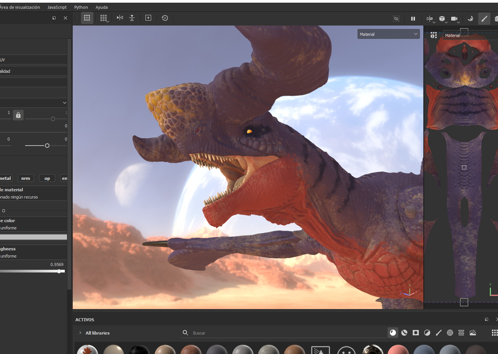Open the Python menu

click(81, 7)
